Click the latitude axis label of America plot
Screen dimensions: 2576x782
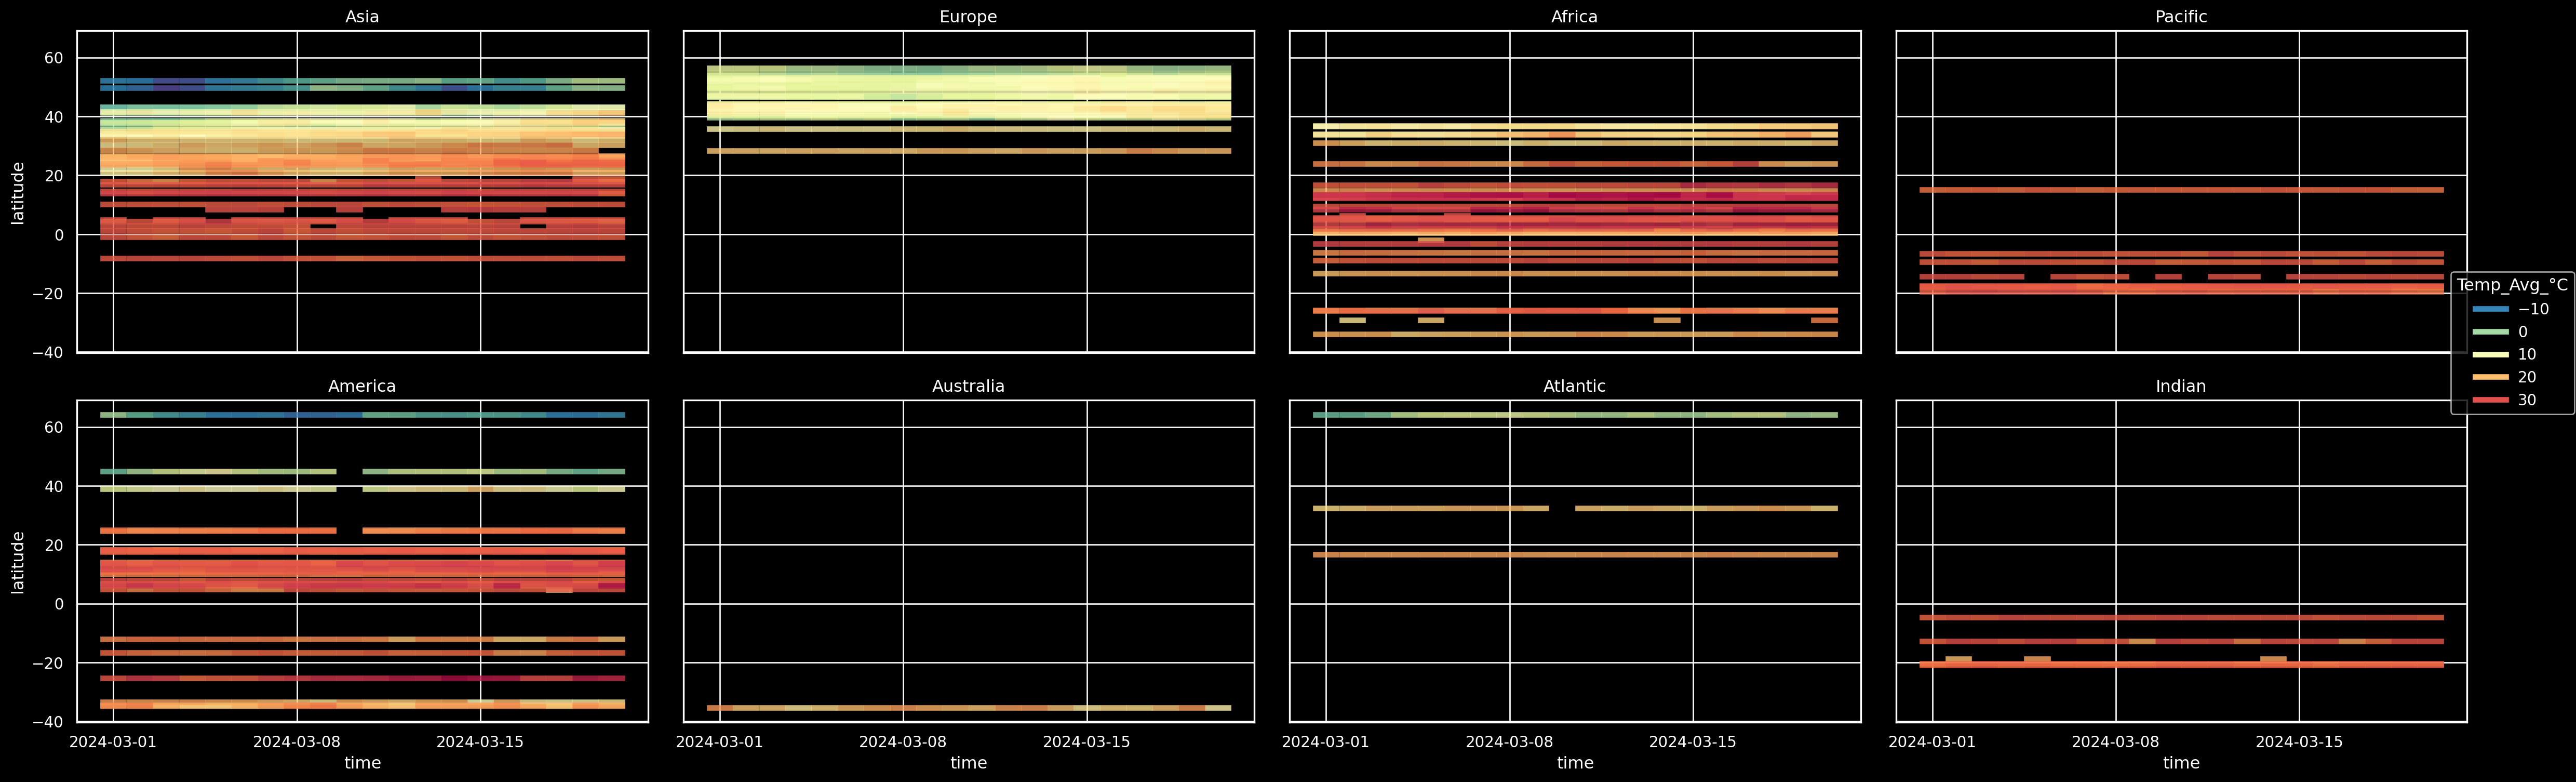coord(18,561)
